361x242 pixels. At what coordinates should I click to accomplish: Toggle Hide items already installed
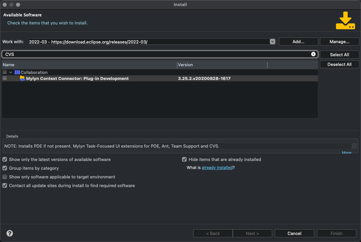[x=184, y=160]
